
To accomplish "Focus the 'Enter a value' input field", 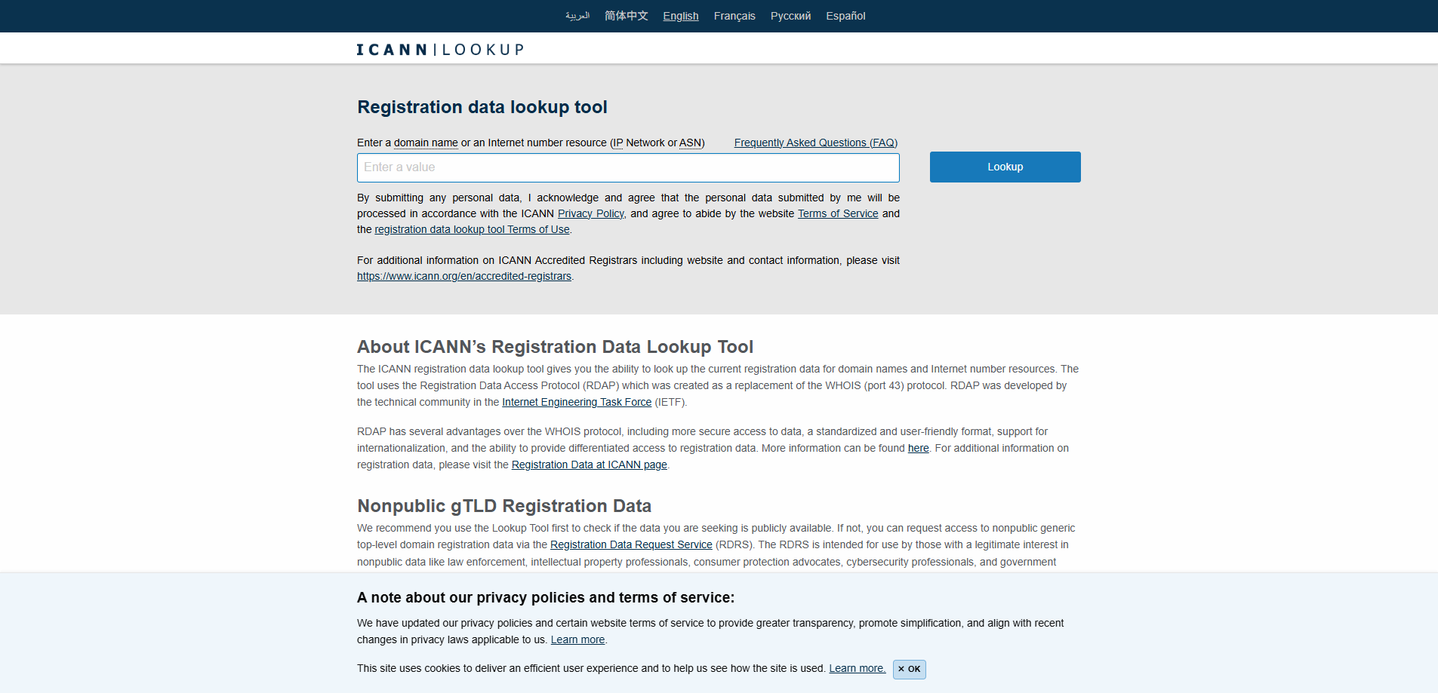I will [x=628, y=167].
